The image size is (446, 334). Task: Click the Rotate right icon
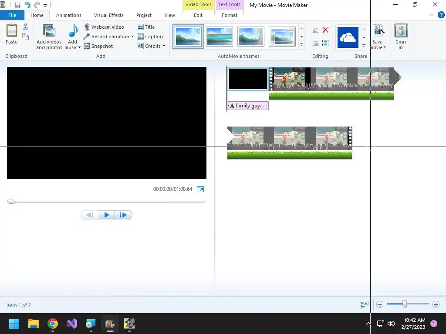point(315,43)
